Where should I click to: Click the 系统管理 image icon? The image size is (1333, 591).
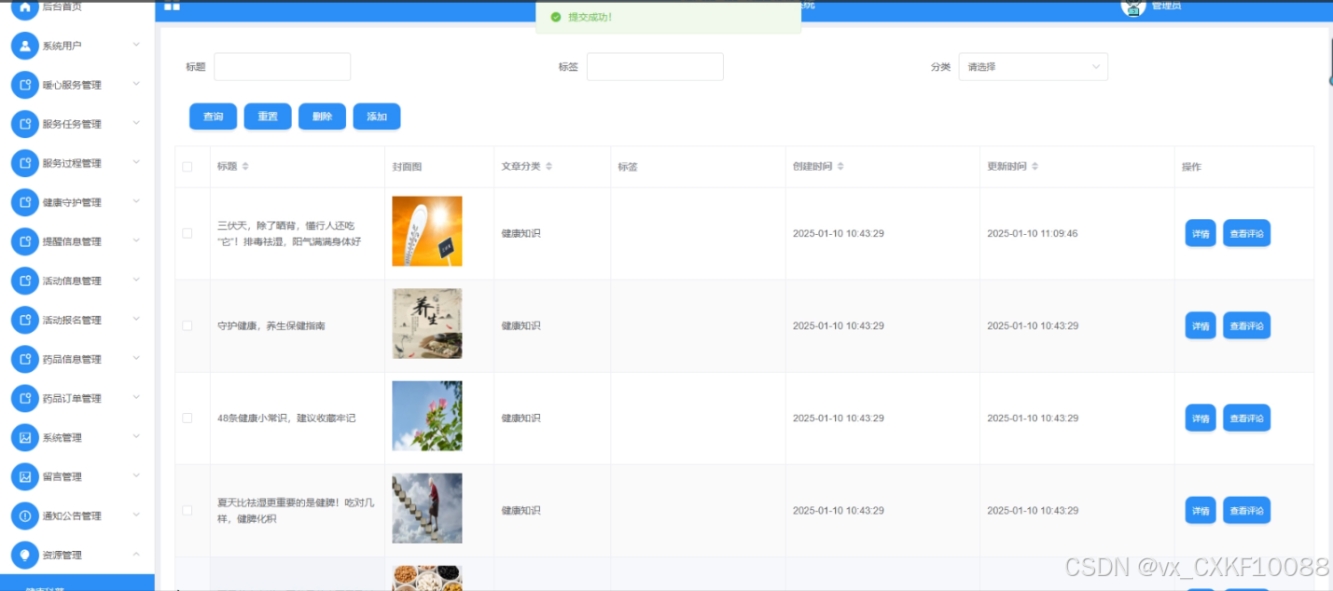[x=24, y=437]
